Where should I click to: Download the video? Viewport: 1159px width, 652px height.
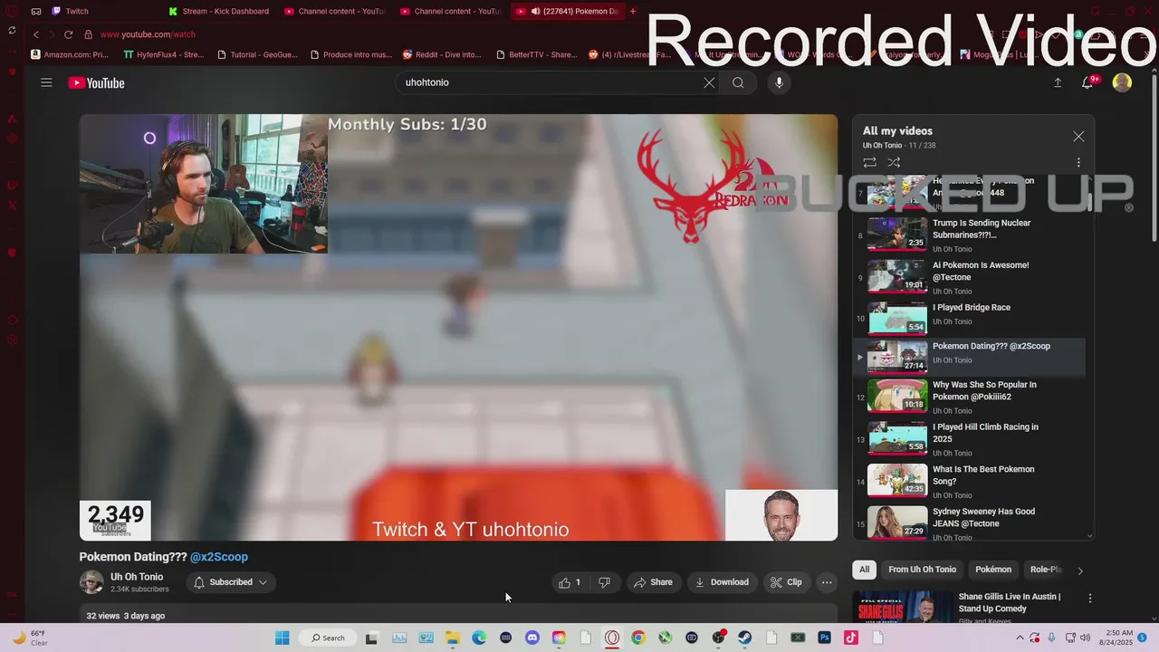[x=722, y=582]
